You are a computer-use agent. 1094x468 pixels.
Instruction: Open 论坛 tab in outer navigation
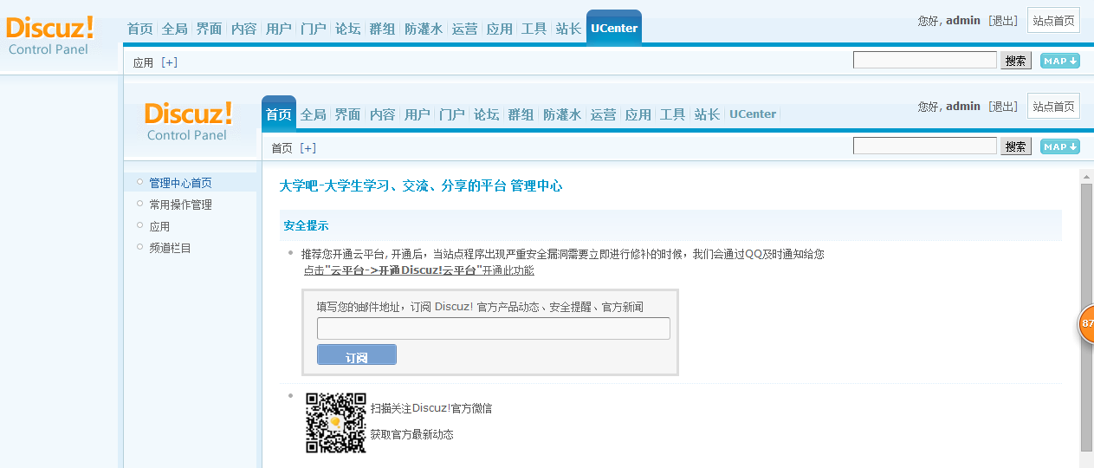347,29
